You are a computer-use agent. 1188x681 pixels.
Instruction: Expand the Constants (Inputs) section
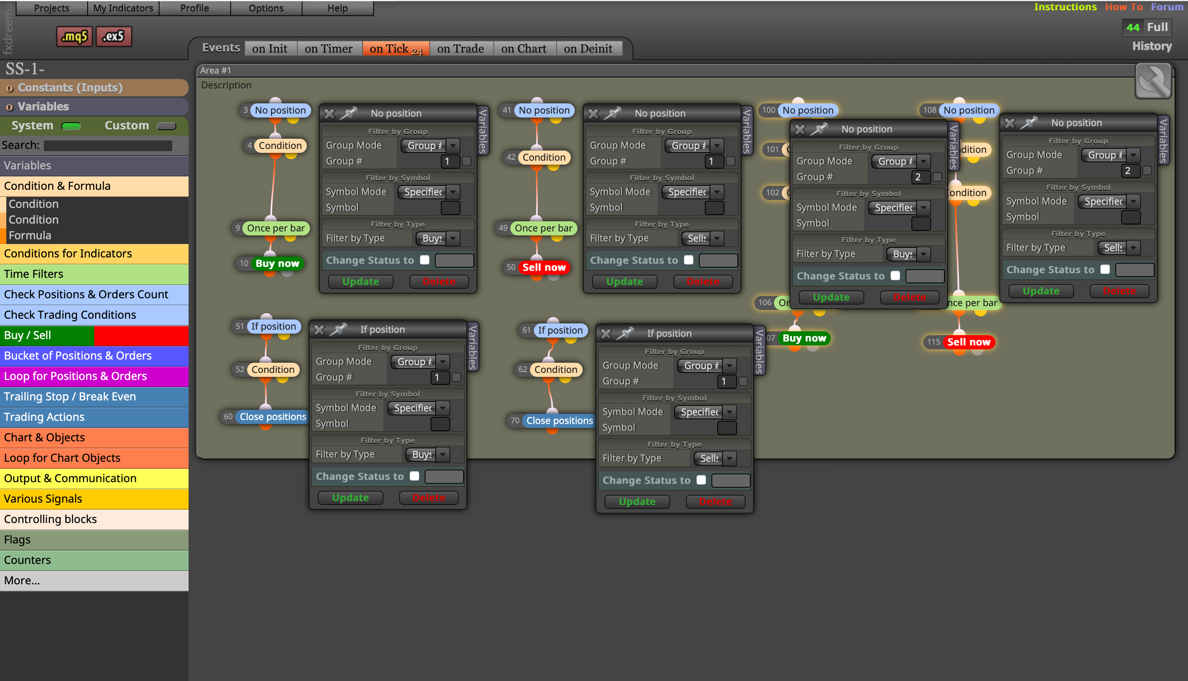pyautogui.click(x=94, y=88)
